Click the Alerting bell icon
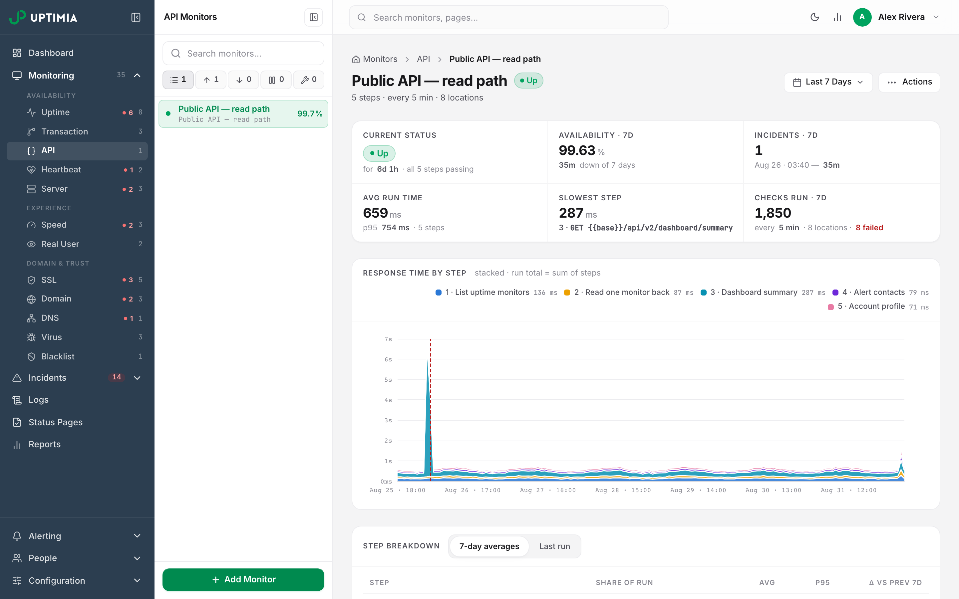The height and width of the screenshot is (599, 959). click(x=17, y=536)
